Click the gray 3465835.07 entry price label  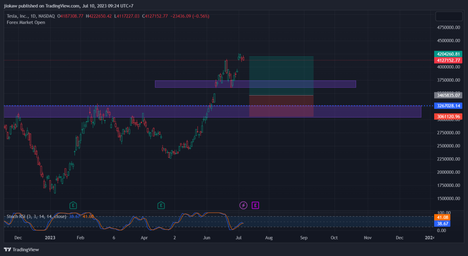448,95
